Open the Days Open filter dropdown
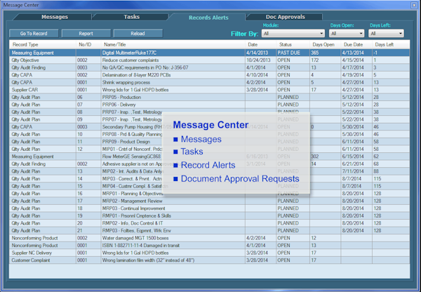Viewport: 421px width, 292px height. pos(347,33)
